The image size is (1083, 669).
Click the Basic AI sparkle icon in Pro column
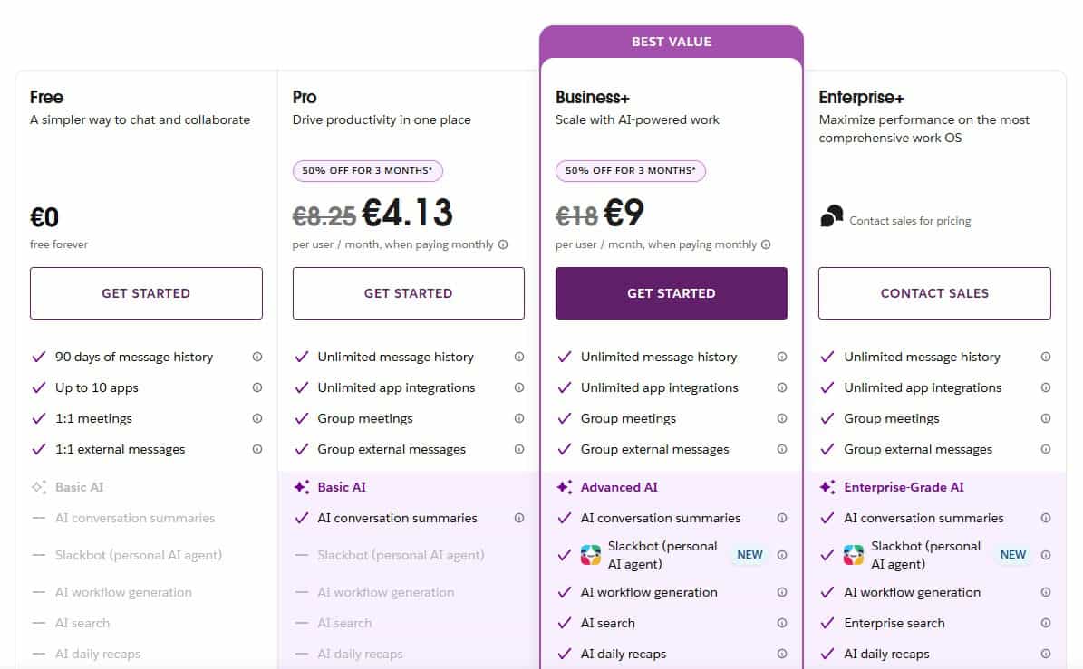(x=303, y=486)
